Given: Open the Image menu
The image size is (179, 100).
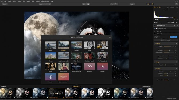Looking at the screenshot, I should point(9,1).
